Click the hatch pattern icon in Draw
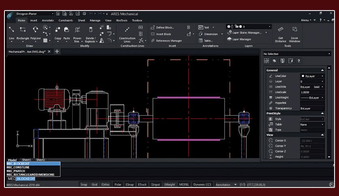The width and height of the screenshot is (339, 196). coord(45,40)
